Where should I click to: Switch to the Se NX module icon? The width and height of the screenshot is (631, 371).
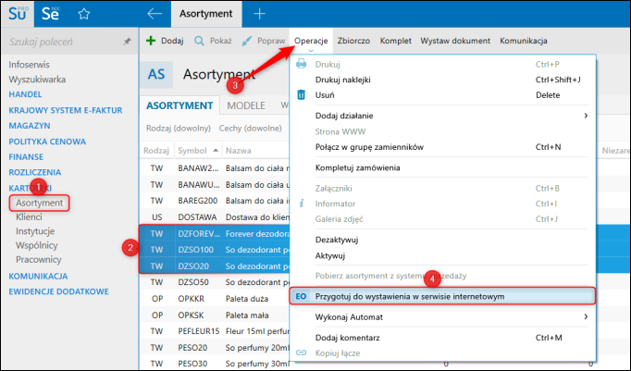coord(51,13)
